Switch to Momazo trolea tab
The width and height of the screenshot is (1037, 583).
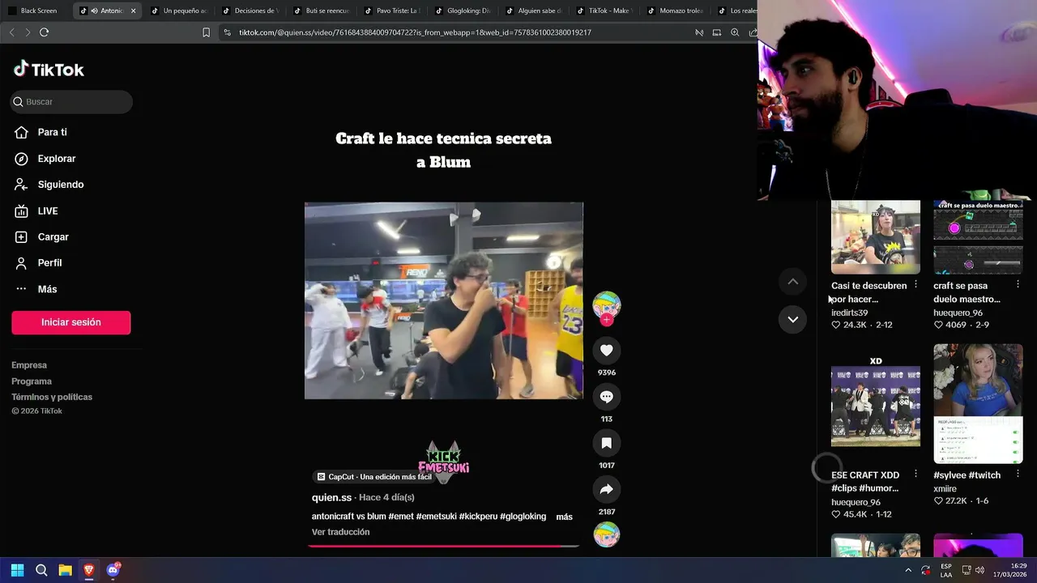coord(675,11)
